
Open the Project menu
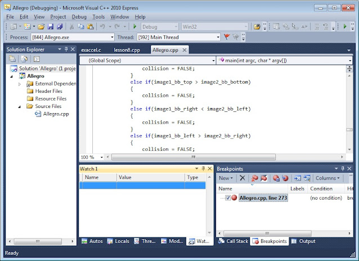coord(58,17)
